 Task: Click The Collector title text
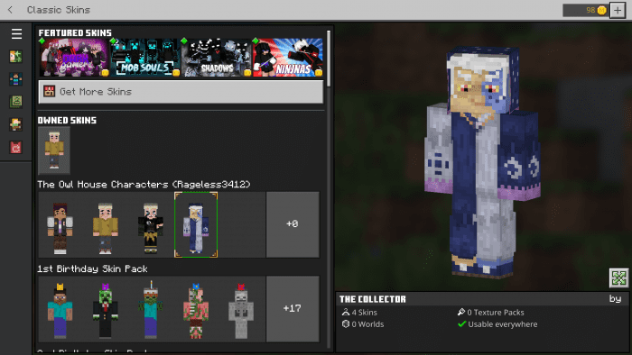click(373, 299)
